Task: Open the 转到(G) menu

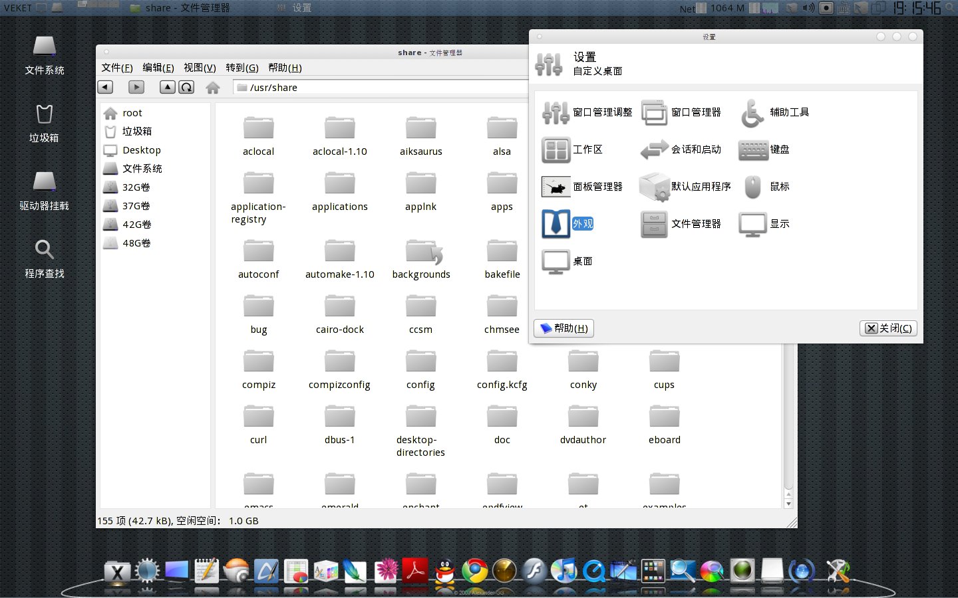Action: click(242, 68)
